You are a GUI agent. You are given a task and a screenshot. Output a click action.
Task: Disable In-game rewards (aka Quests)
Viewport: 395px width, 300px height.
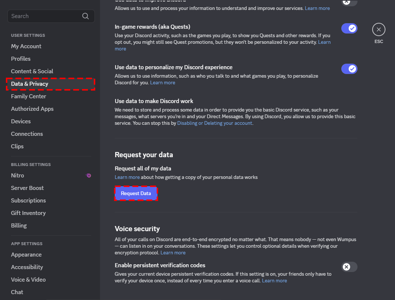point(349,28)
